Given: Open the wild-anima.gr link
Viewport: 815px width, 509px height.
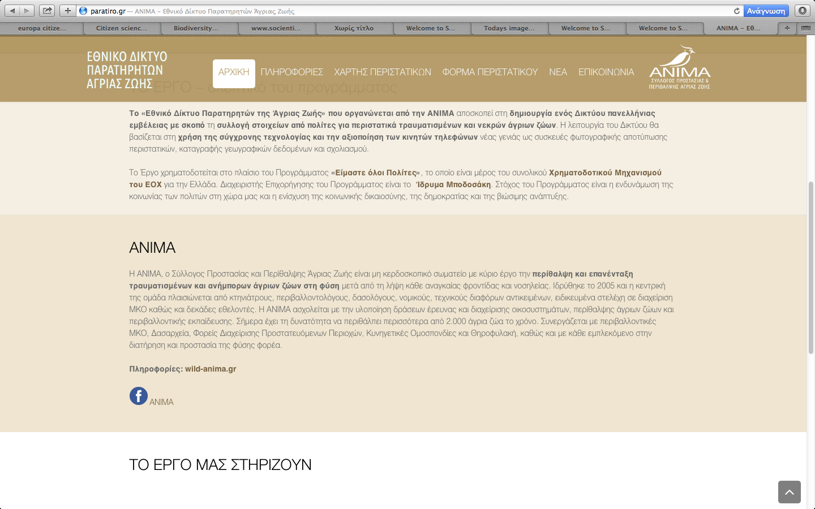Looking at the screenshot, I should pos(211,369).
